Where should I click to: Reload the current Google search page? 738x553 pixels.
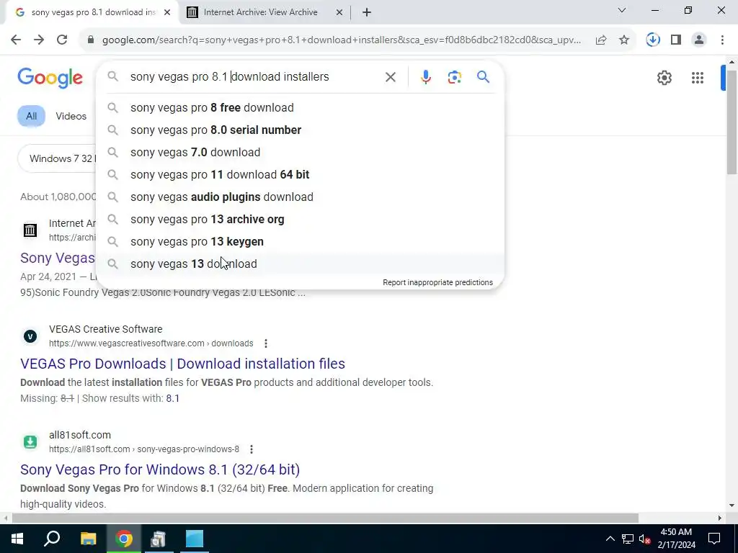pyautogui.click(x=62, y=40)
